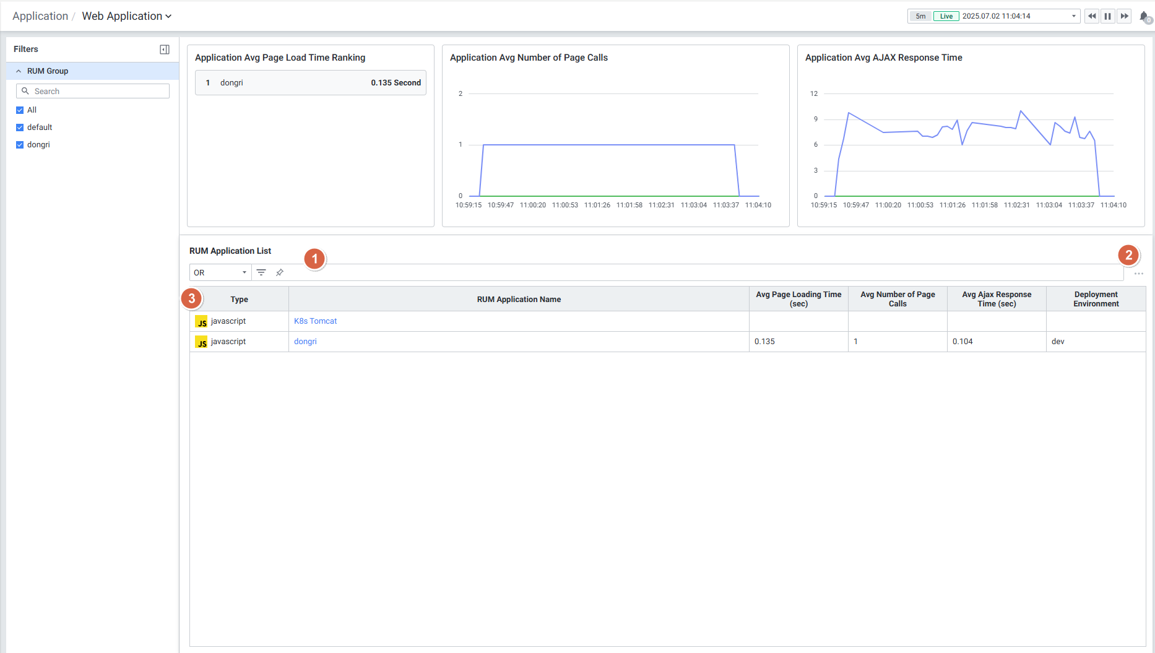This screenshot has height=653, width=1155.
Task: Toggle the default group checkbox
Action: pos(20,128)
